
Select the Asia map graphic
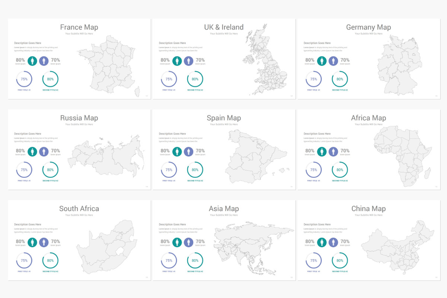click(x=254, y=248)
